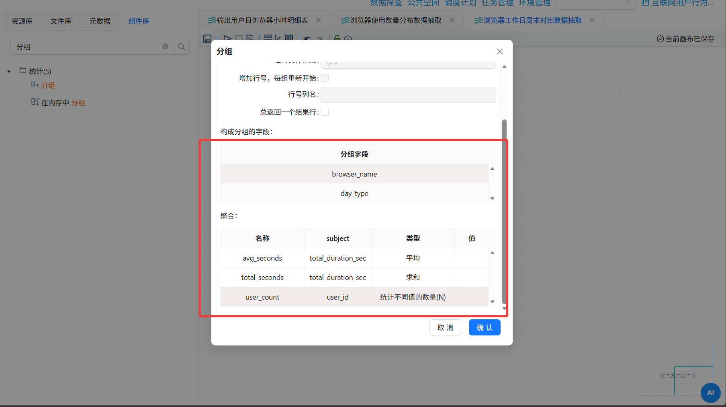Open 任务管理 in top menu
The width and height of the screenshot is (726, 407).
pyautogui.click(x=497, y=3)
